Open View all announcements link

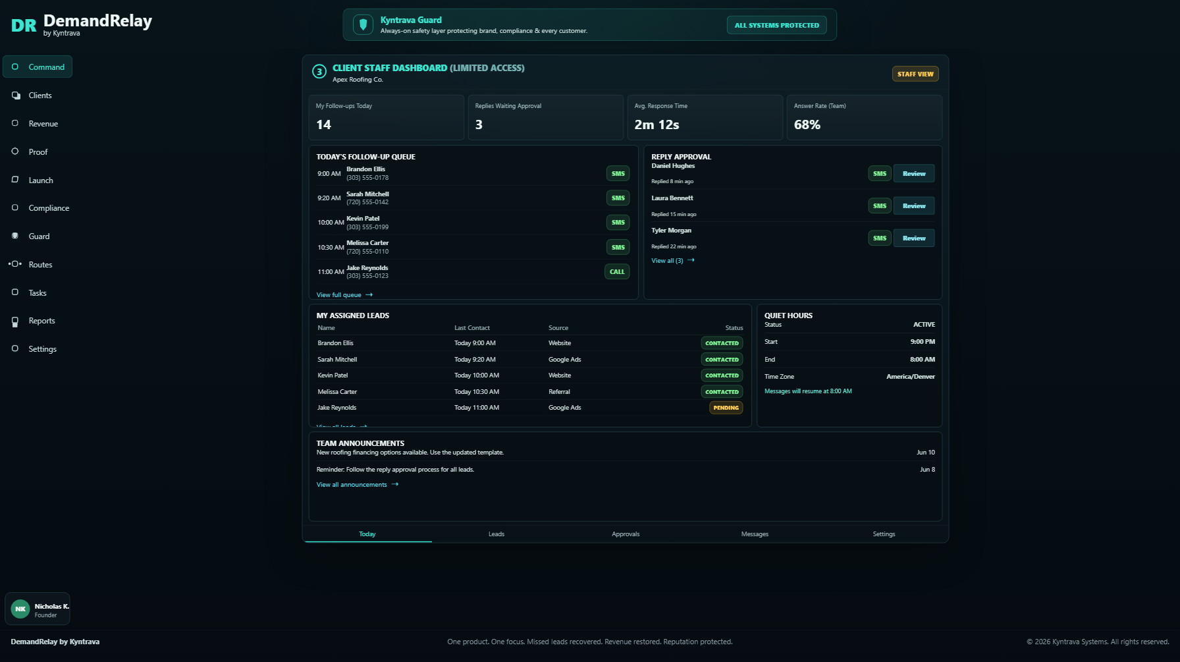pos(358,485)
